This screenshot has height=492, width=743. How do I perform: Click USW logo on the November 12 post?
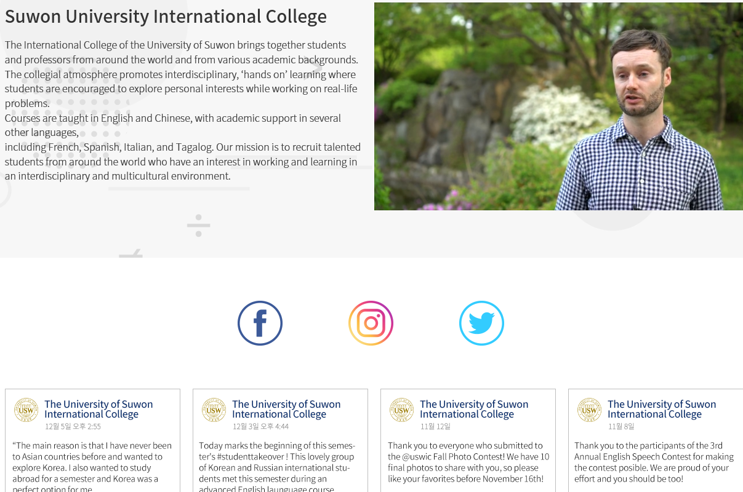pos(402,410)
